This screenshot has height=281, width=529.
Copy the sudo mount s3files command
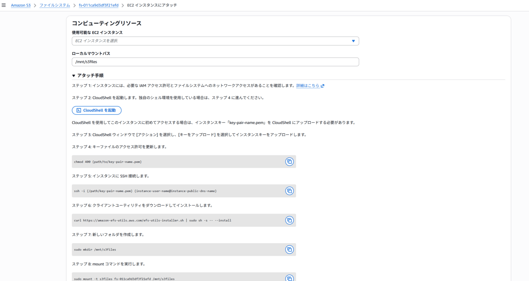tap(289, 278)
